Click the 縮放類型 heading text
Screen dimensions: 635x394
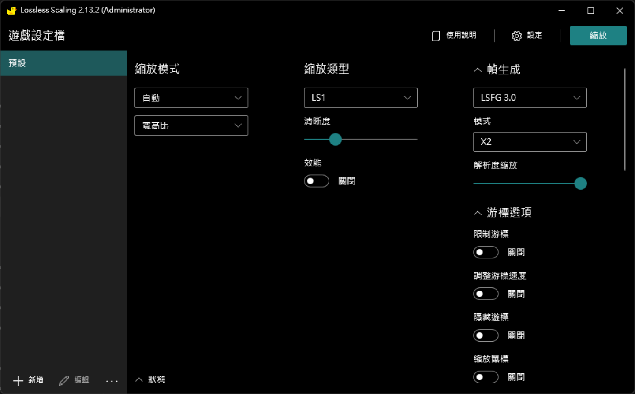(x=327, y=69)
